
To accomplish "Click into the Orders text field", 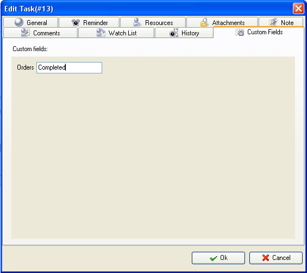I will coord(70,67).
